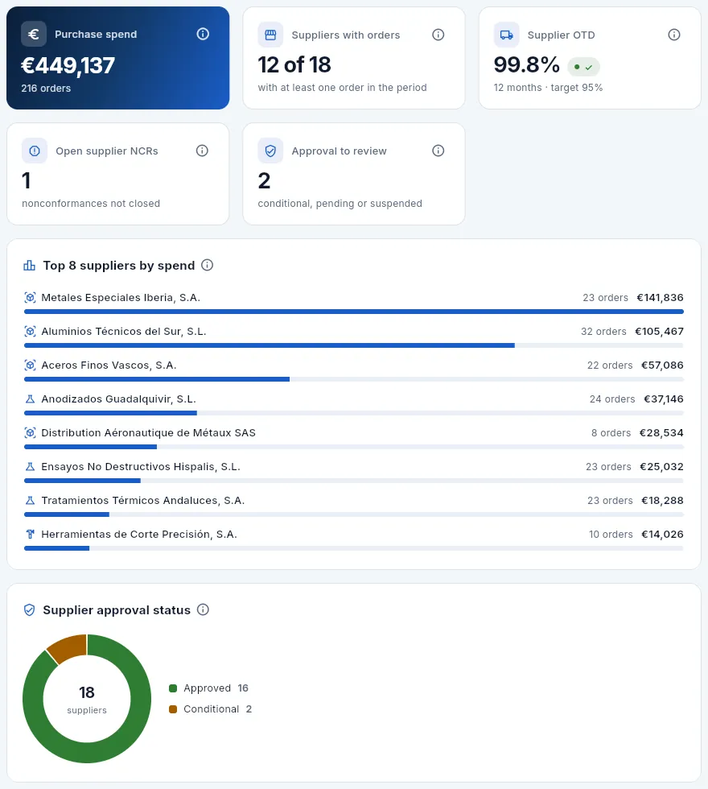Image resolution: width=708 pixels, height=789 pixels.
Task: Show info for Top 8 suppliers by spend
Action: click(x=208, y=265)
